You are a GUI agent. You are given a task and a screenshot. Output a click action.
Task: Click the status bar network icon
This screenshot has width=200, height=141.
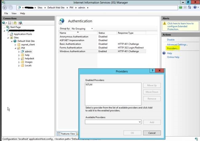[x=196, y=139]
